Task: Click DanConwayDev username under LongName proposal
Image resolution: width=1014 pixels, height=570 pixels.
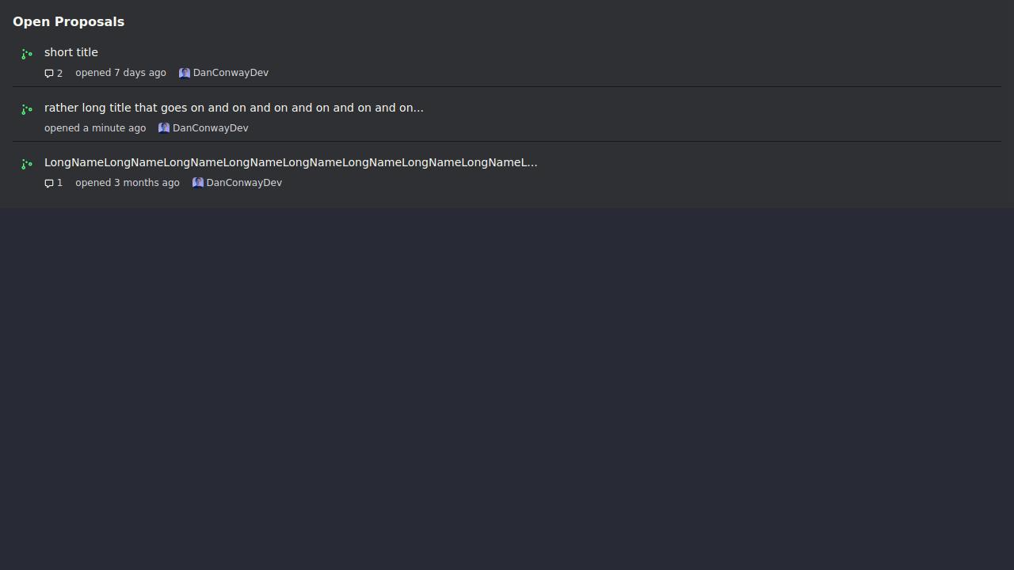Action: coord(244,183)
